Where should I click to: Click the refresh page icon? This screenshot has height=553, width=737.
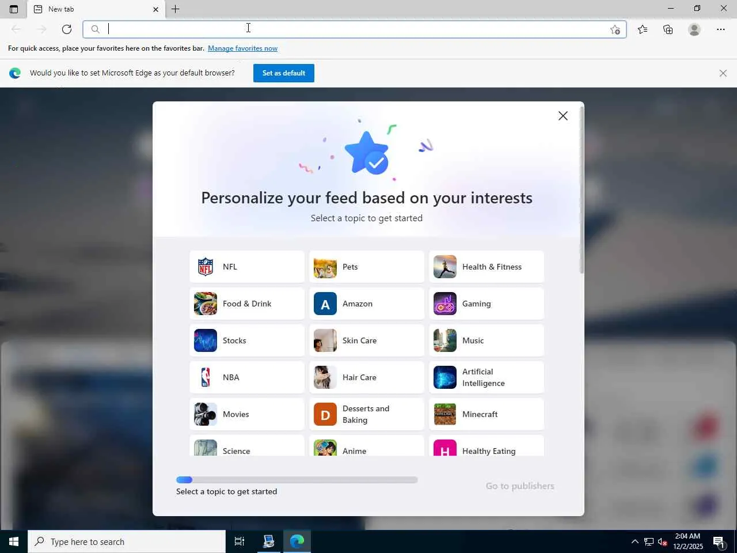click(x=67, y=29)
